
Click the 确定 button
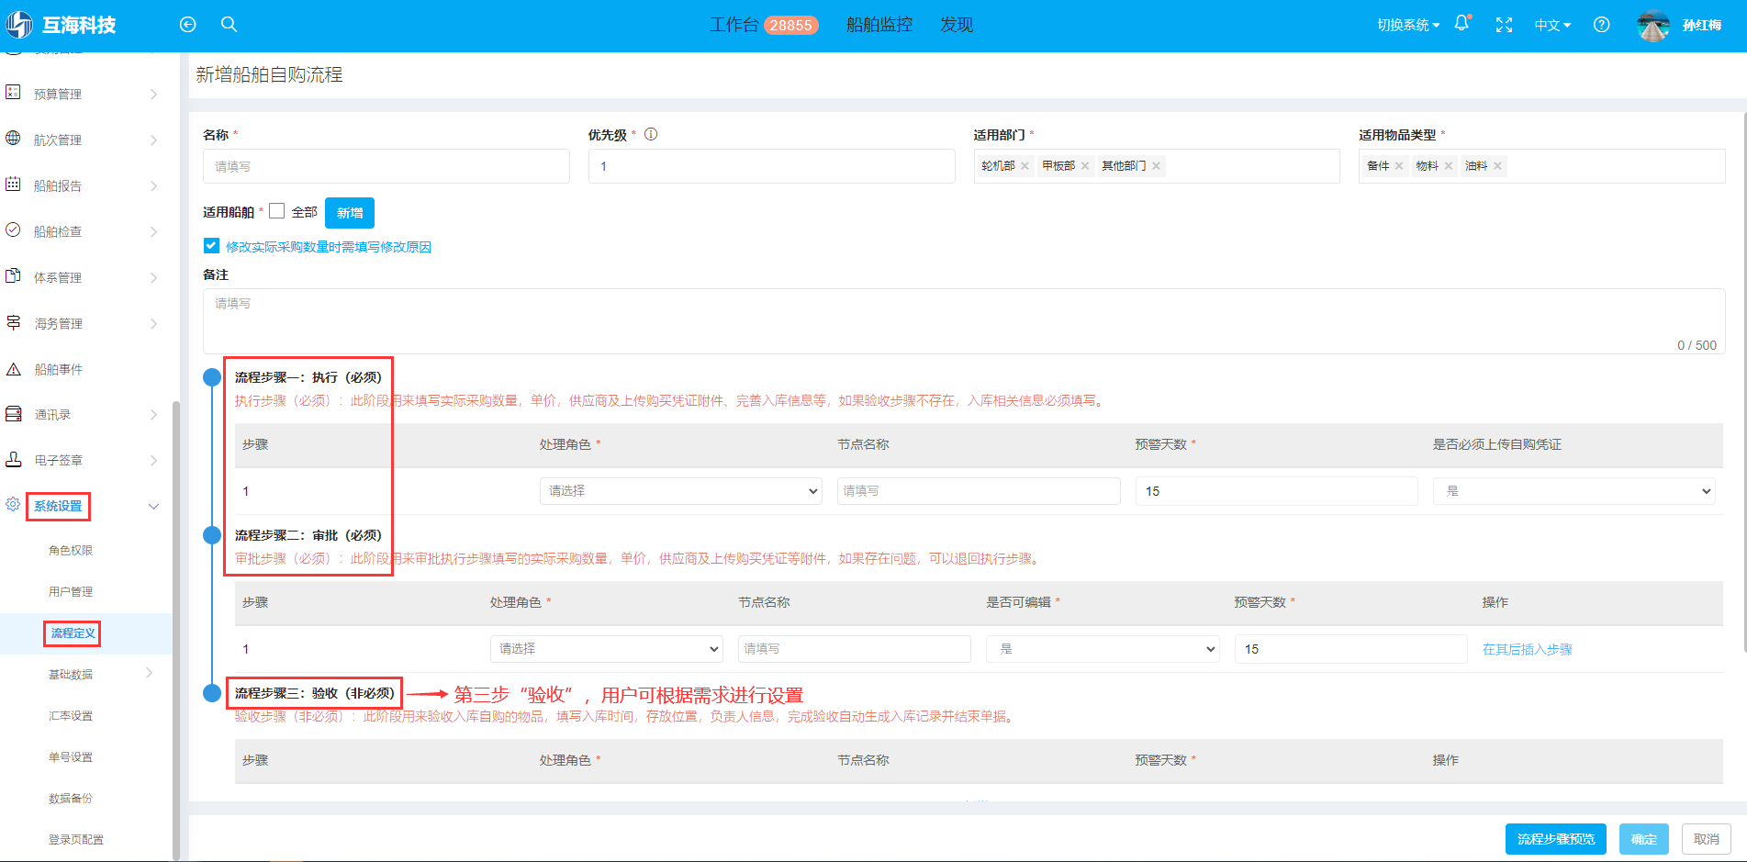(x=1644, y=839)
